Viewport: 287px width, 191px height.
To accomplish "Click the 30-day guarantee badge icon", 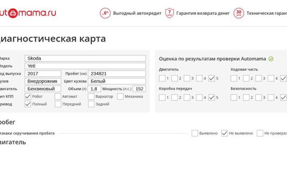I will (239, 13).
